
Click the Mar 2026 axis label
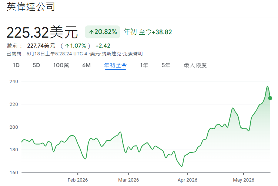pyautogui.click(x=128, y=180)
